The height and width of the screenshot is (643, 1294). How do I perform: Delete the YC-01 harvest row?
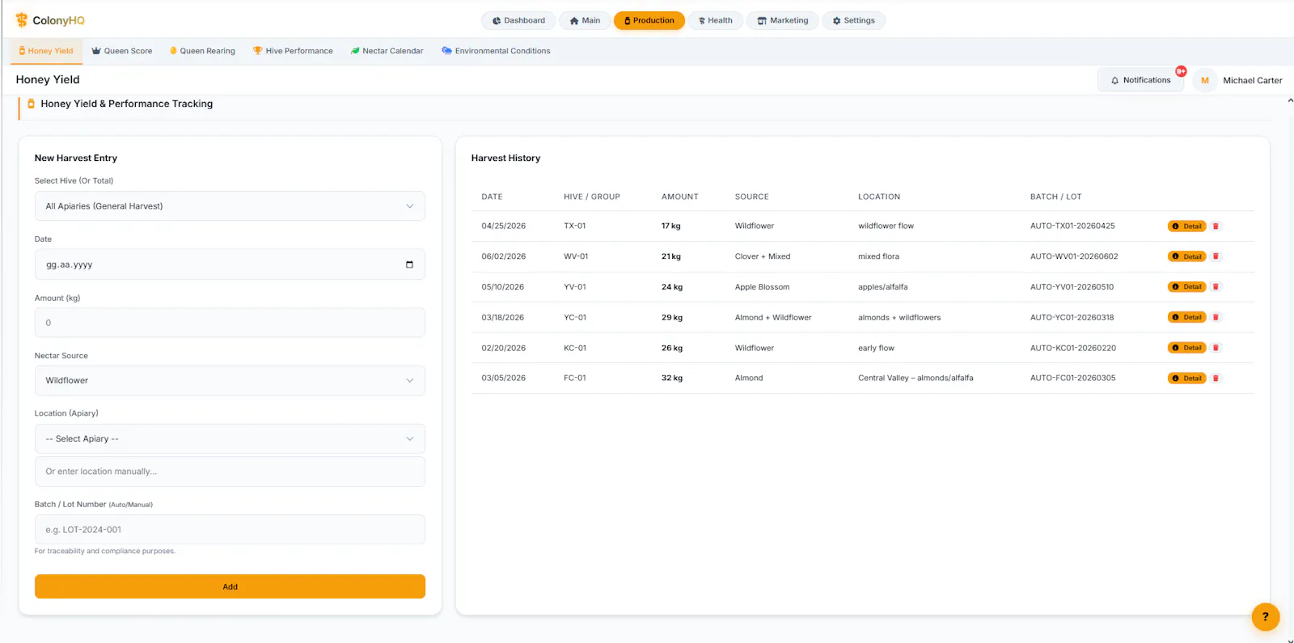tap(1216, 317)
